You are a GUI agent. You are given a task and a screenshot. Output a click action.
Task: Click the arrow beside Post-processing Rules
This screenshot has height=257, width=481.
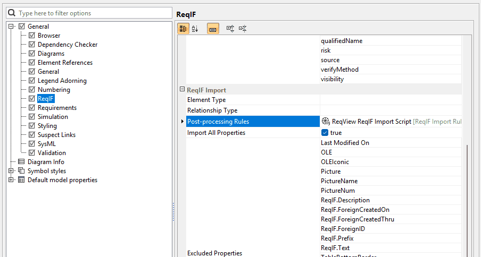pos(183,122)
